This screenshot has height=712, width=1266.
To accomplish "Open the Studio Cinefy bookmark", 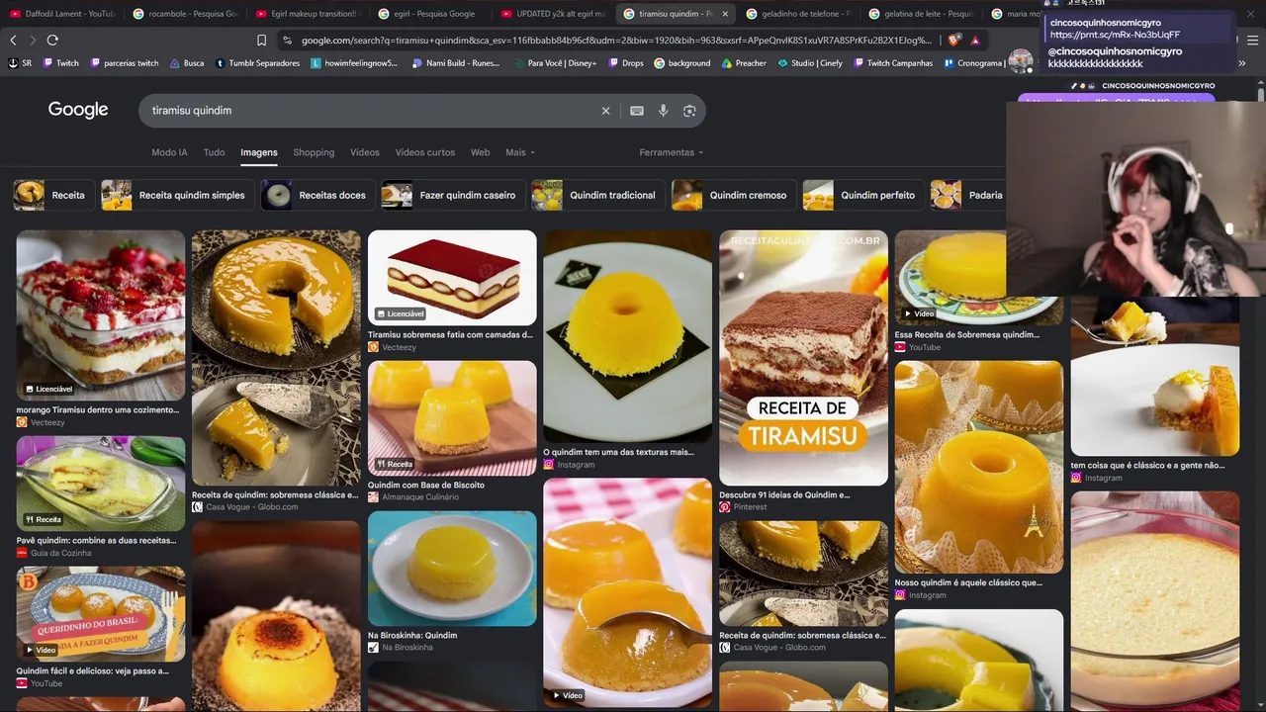I will tap(809, 63).
